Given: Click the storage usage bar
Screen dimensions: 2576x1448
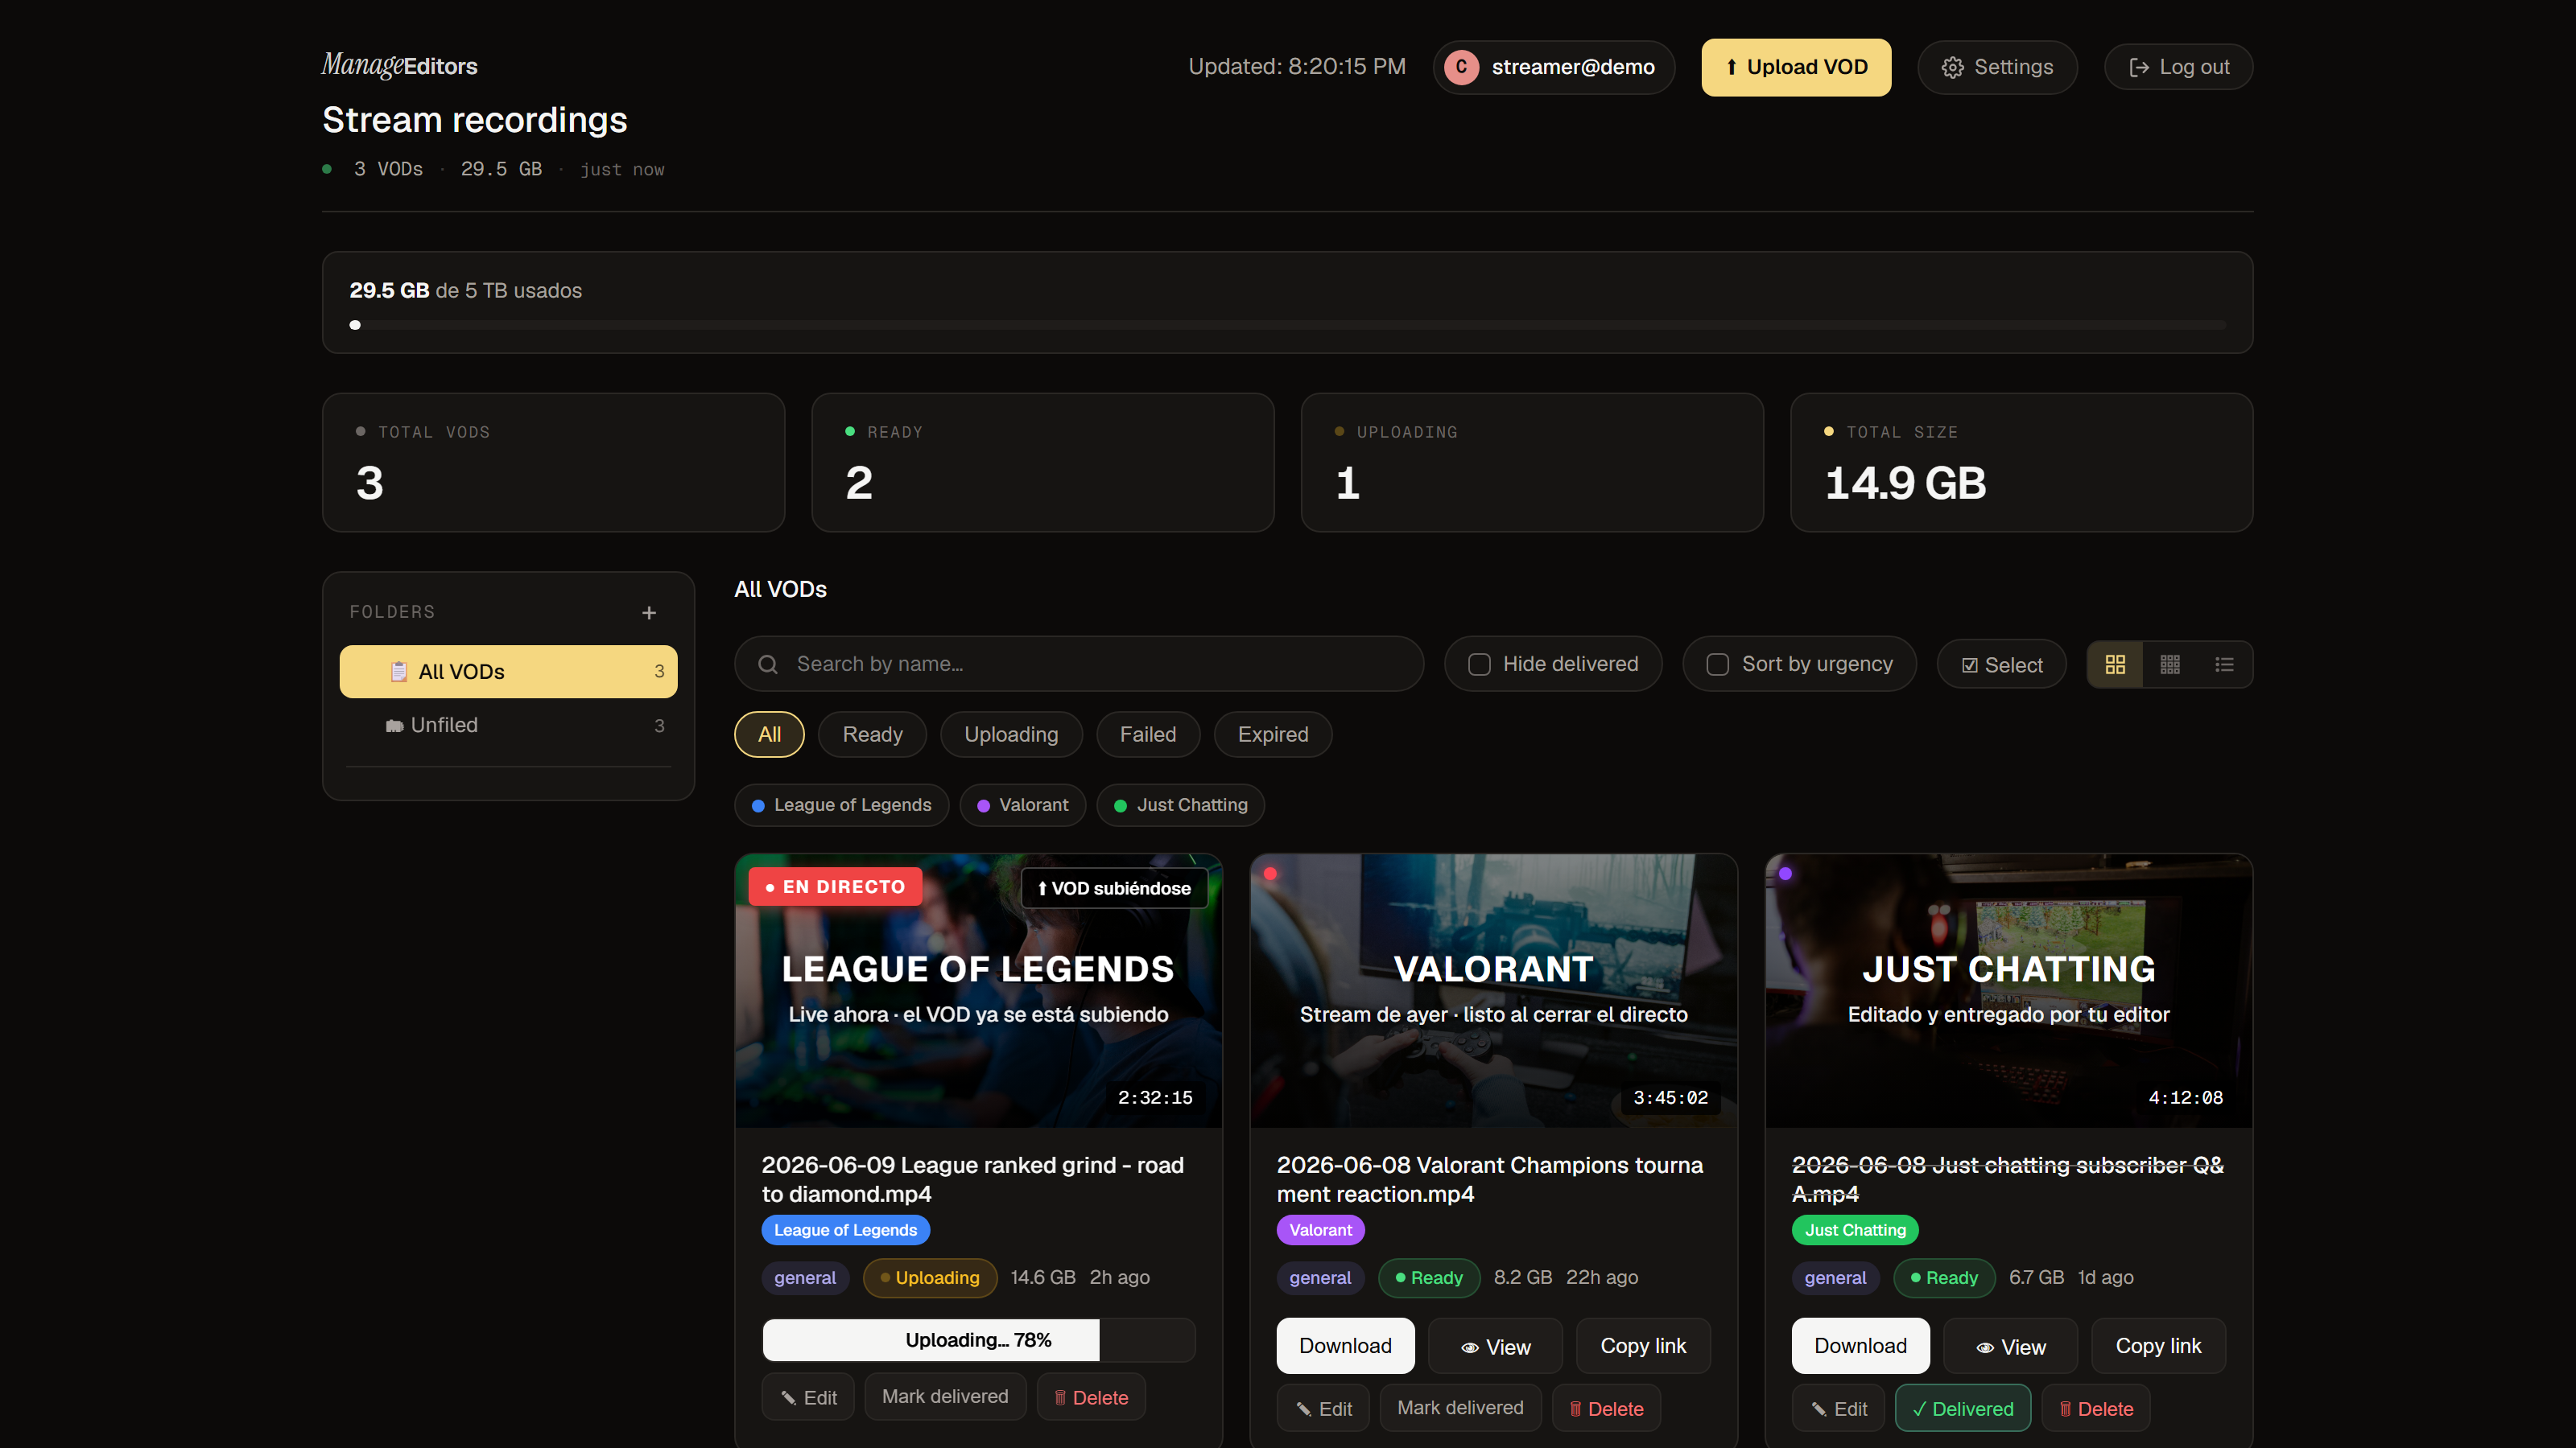Looking at the screenshot, I should (x=1287, y=325).
